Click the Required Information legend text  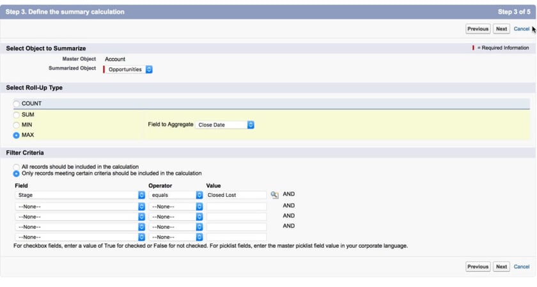(503, 48)
